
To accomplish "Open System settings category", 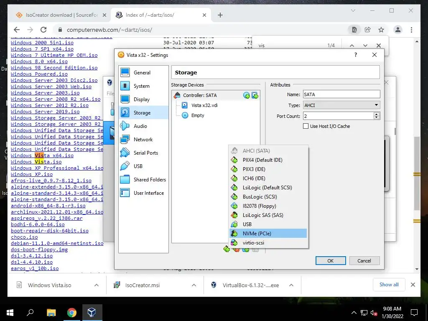I will (143, 86).
